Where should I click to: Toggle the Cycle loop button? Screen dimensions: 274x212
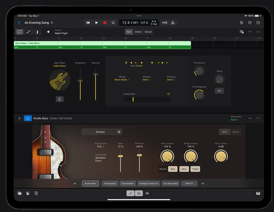113,23
